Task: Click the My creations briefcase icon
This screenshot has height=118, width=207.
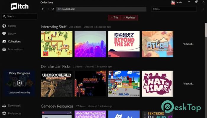Action: pyautogui.click(x=4, y=49)
